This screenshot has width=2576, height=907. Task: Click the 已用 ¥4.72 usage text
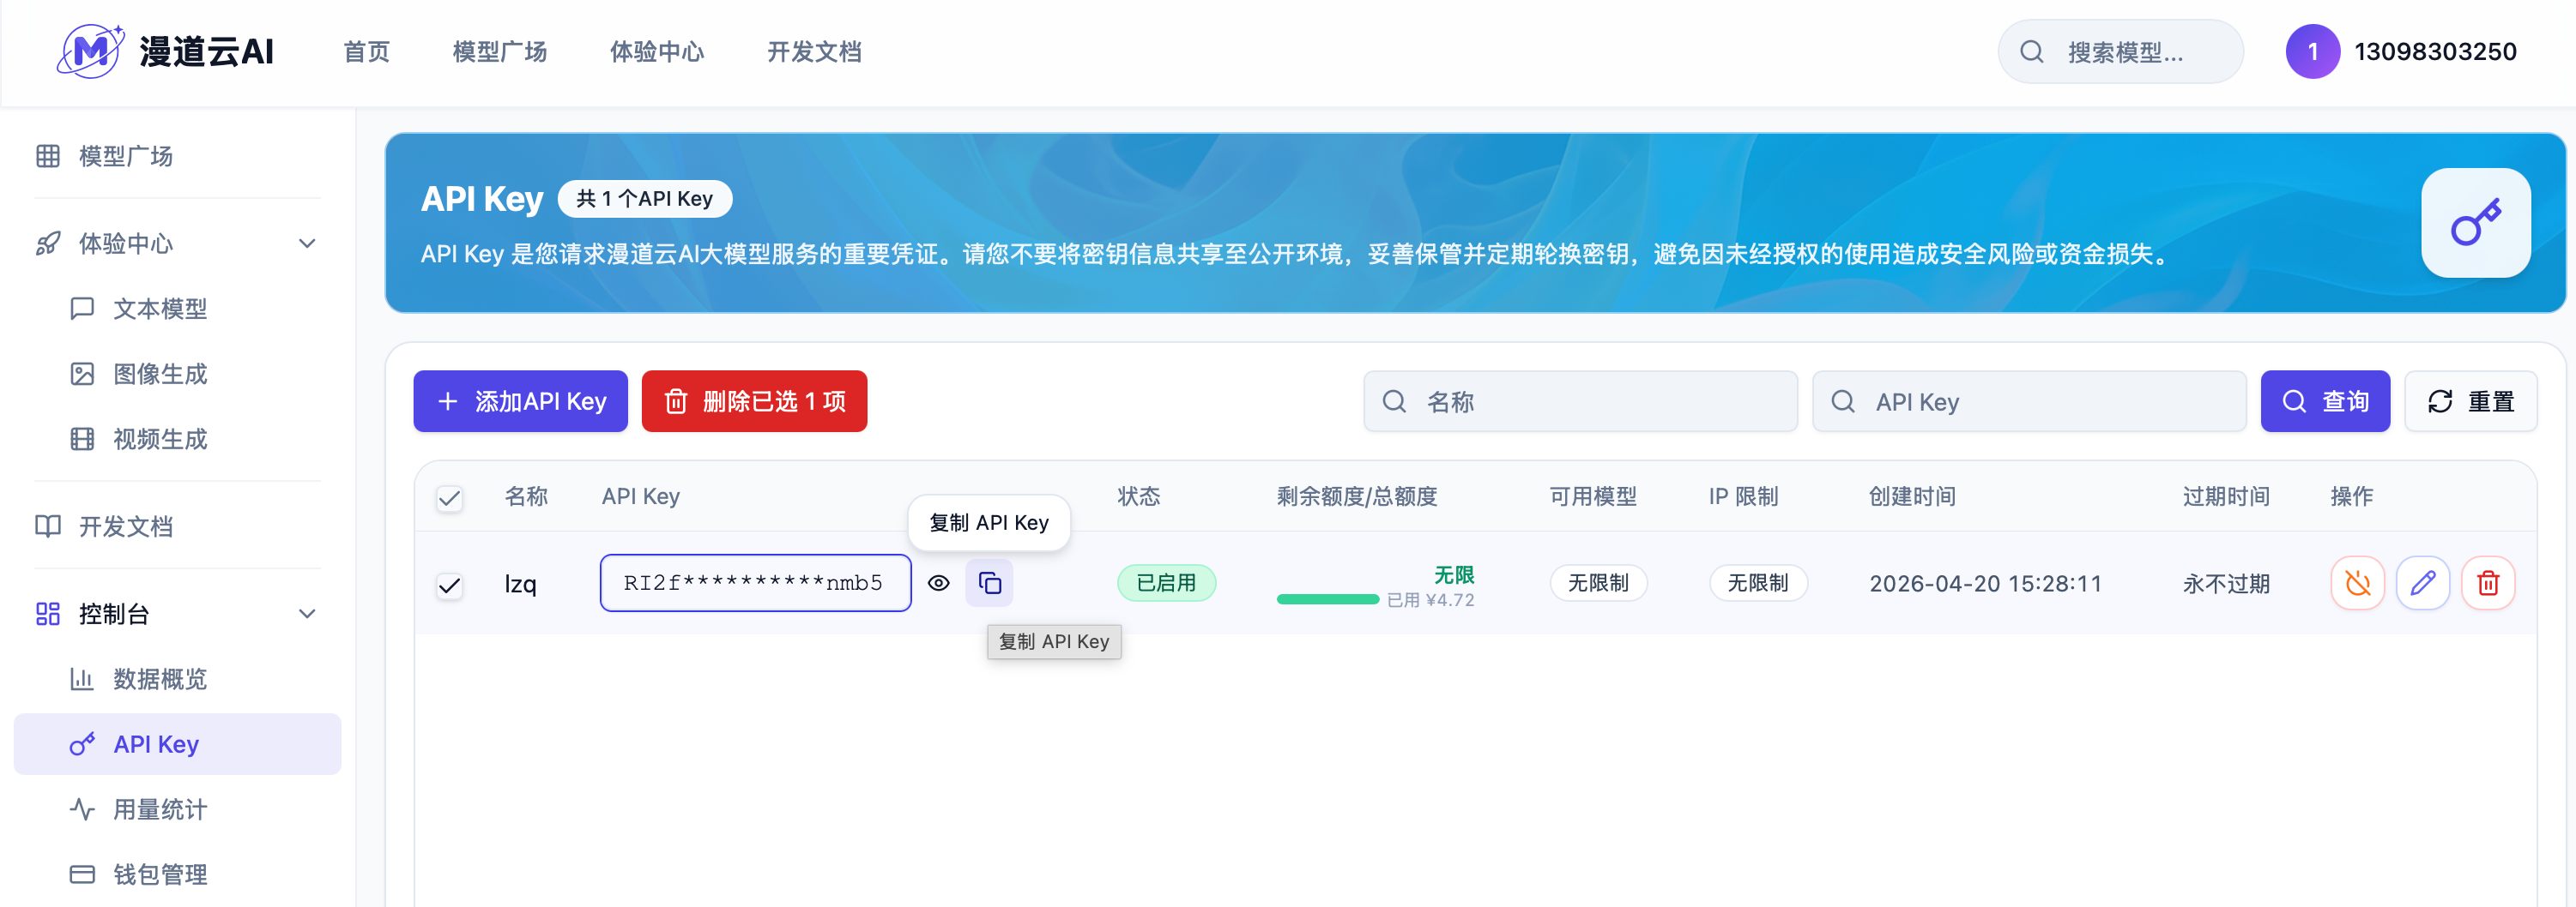coord(1430,600)
